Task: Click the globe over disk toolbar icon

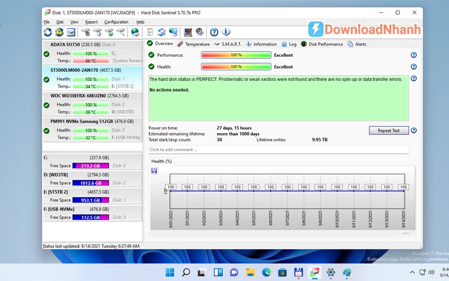Action: [x=135, y=32]
